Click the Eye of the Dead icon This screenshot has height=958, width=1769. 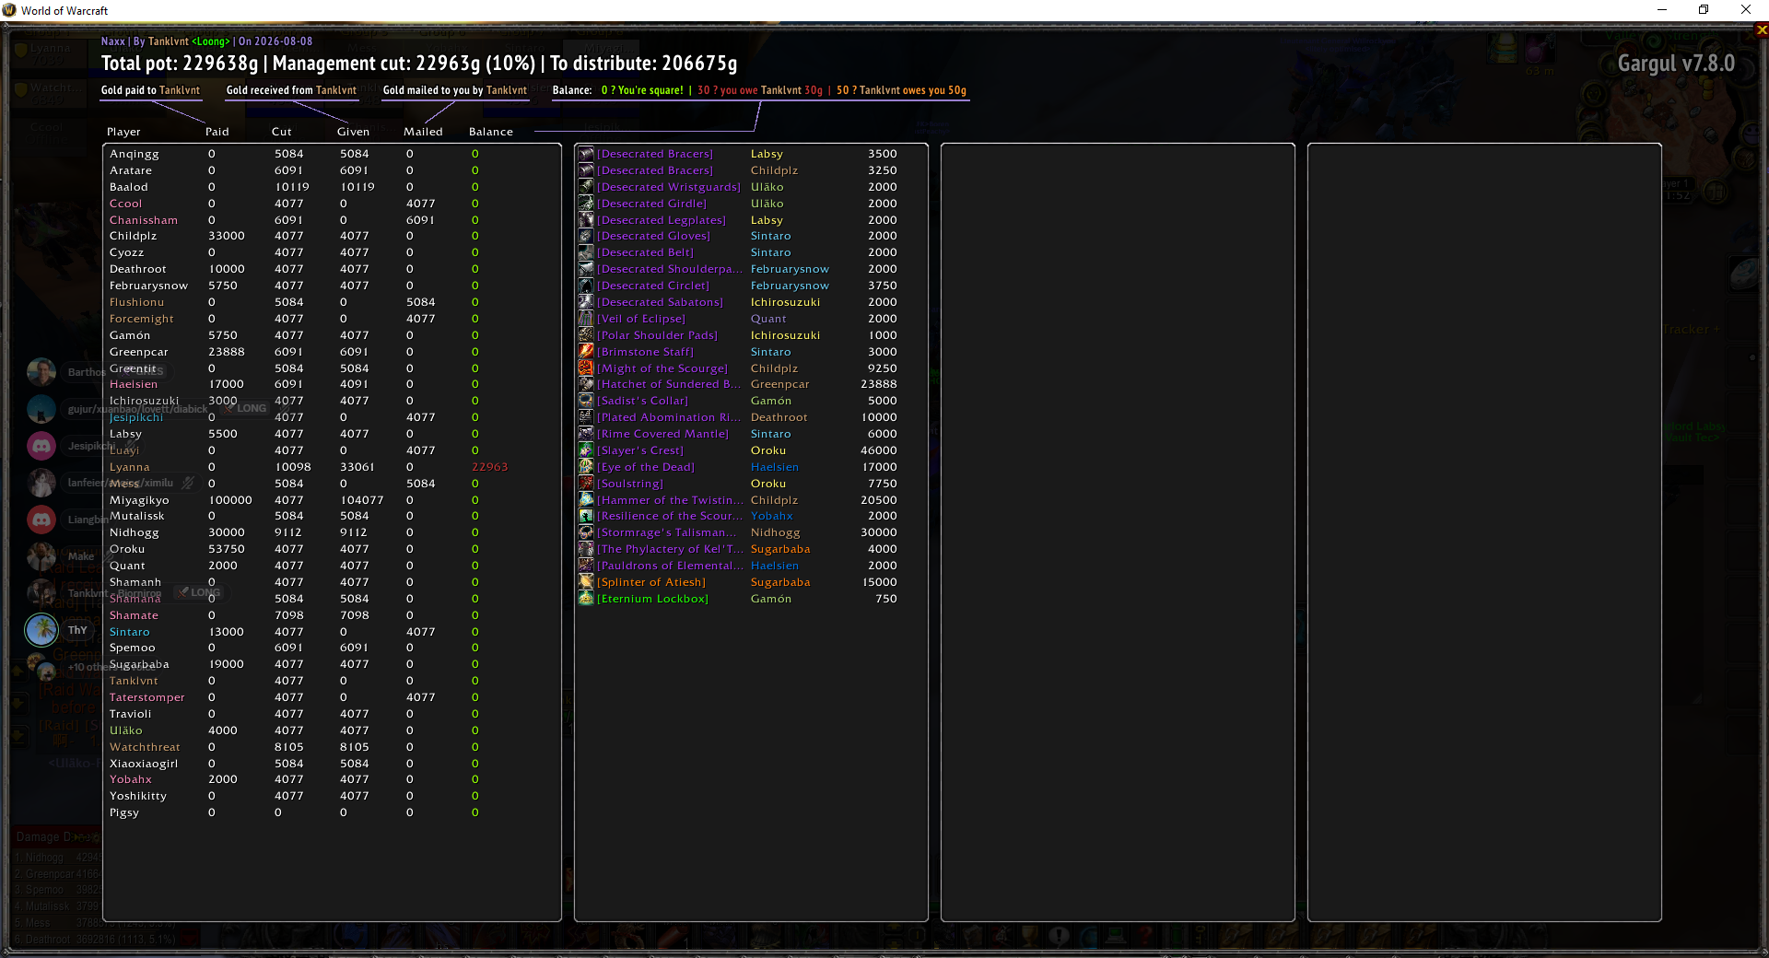point(586,467)
